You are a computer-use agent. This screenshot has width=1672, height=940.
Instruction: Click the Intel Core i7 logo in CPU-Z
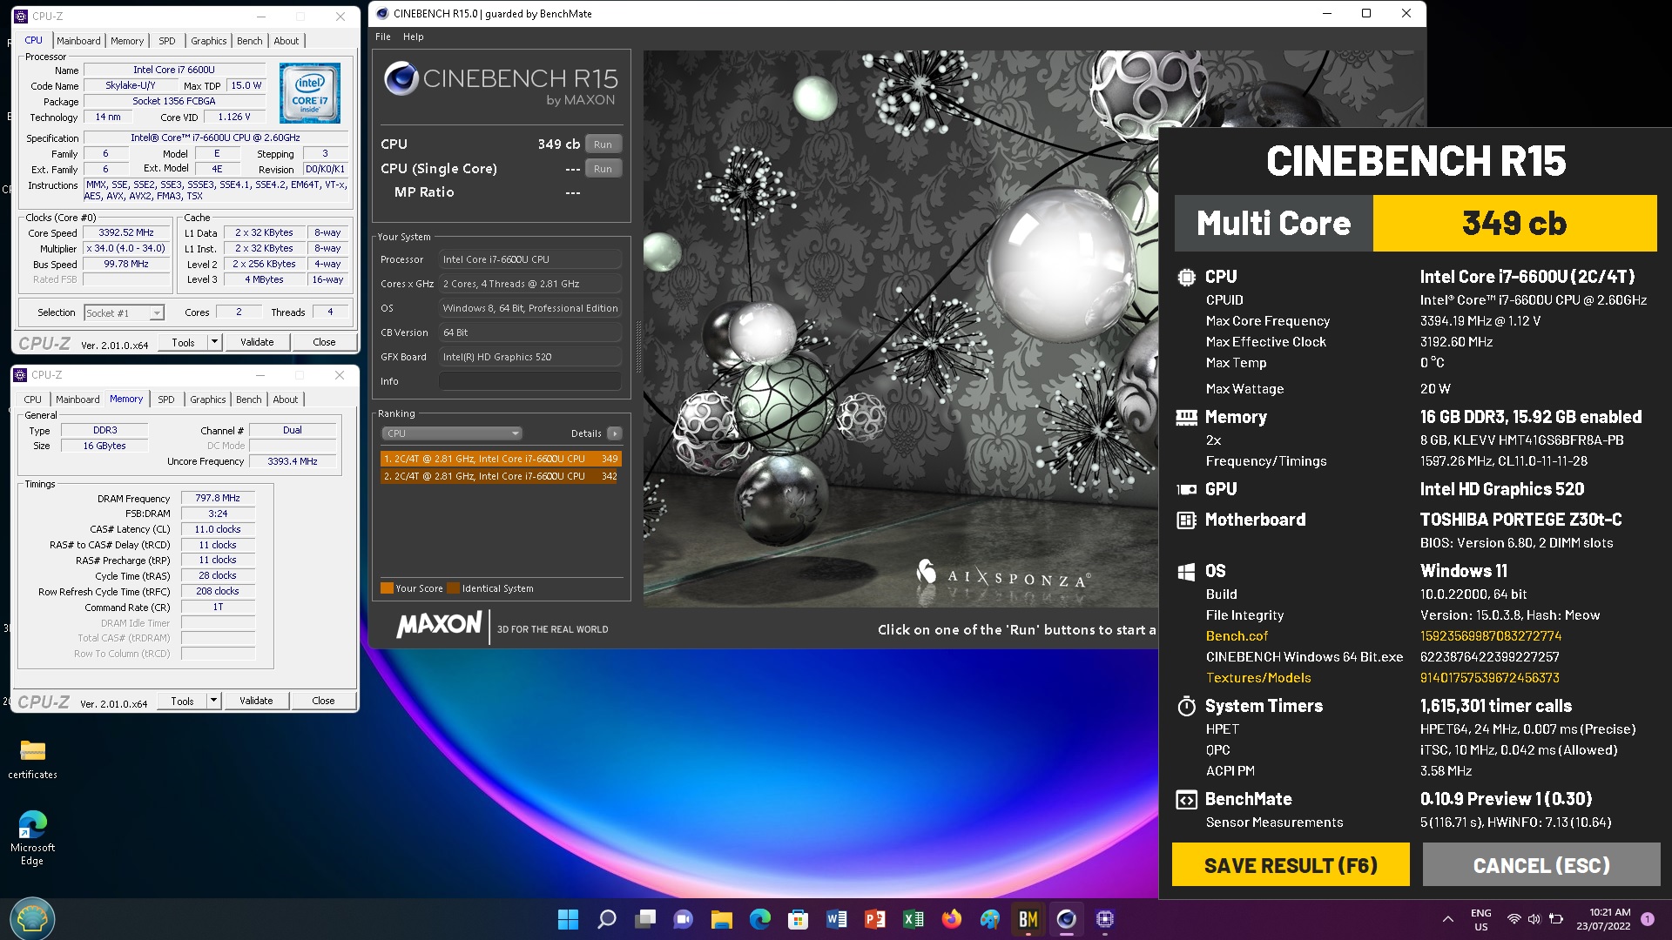pyautogui.click(x=310, y=93)
